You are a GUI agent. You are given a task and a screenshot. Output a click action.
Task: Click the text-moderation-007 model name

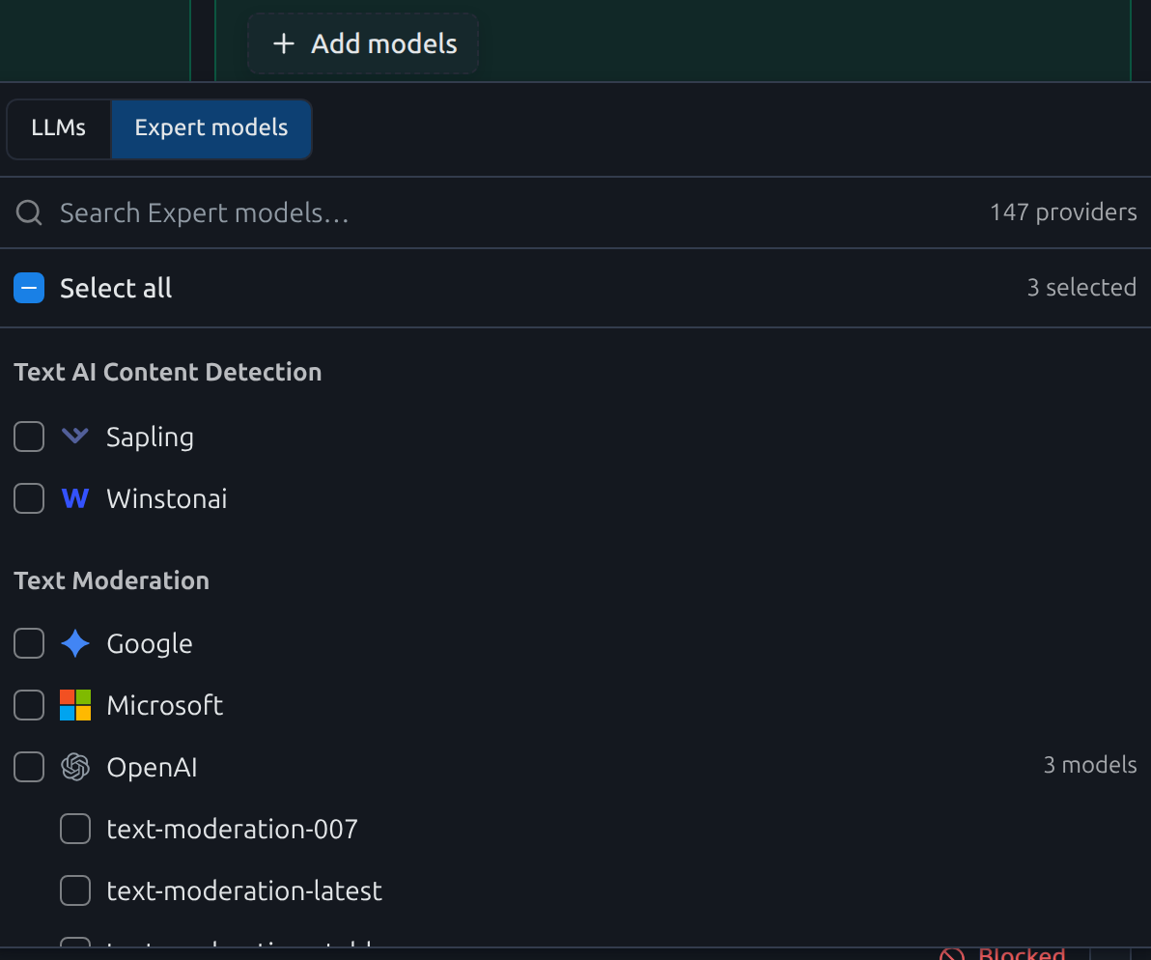tap(232, 829)
